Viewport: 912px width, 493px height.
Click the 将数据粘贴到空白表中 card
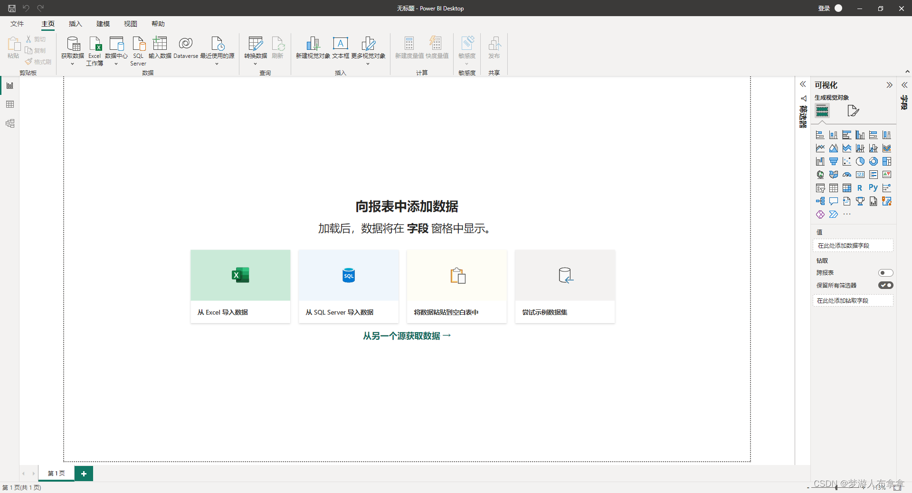coord(457,287)
